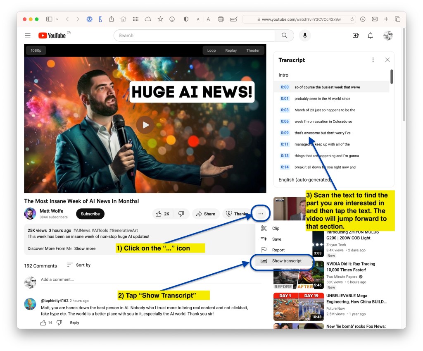This screenshot has height=351, width=423.
Task: Toggle Loop mode on the video
Action: click(x=211, y=50)
